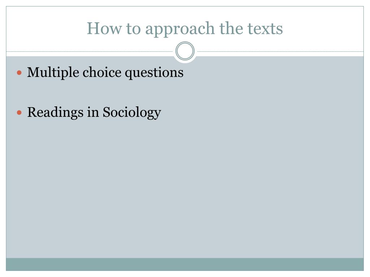Click the orange bullet before Multiple choice questions
The height and width of the screenshot is (277, 370).
pyautogui.click(x=20, y=72)
